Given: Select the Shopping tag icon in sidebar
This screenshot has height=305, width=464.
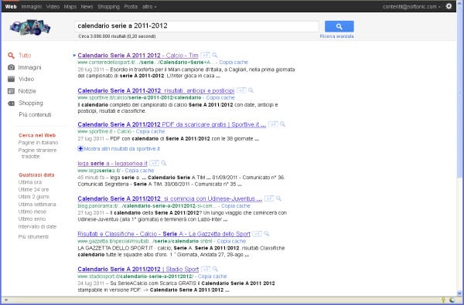Looking at the screenshot, I should 12,103.
